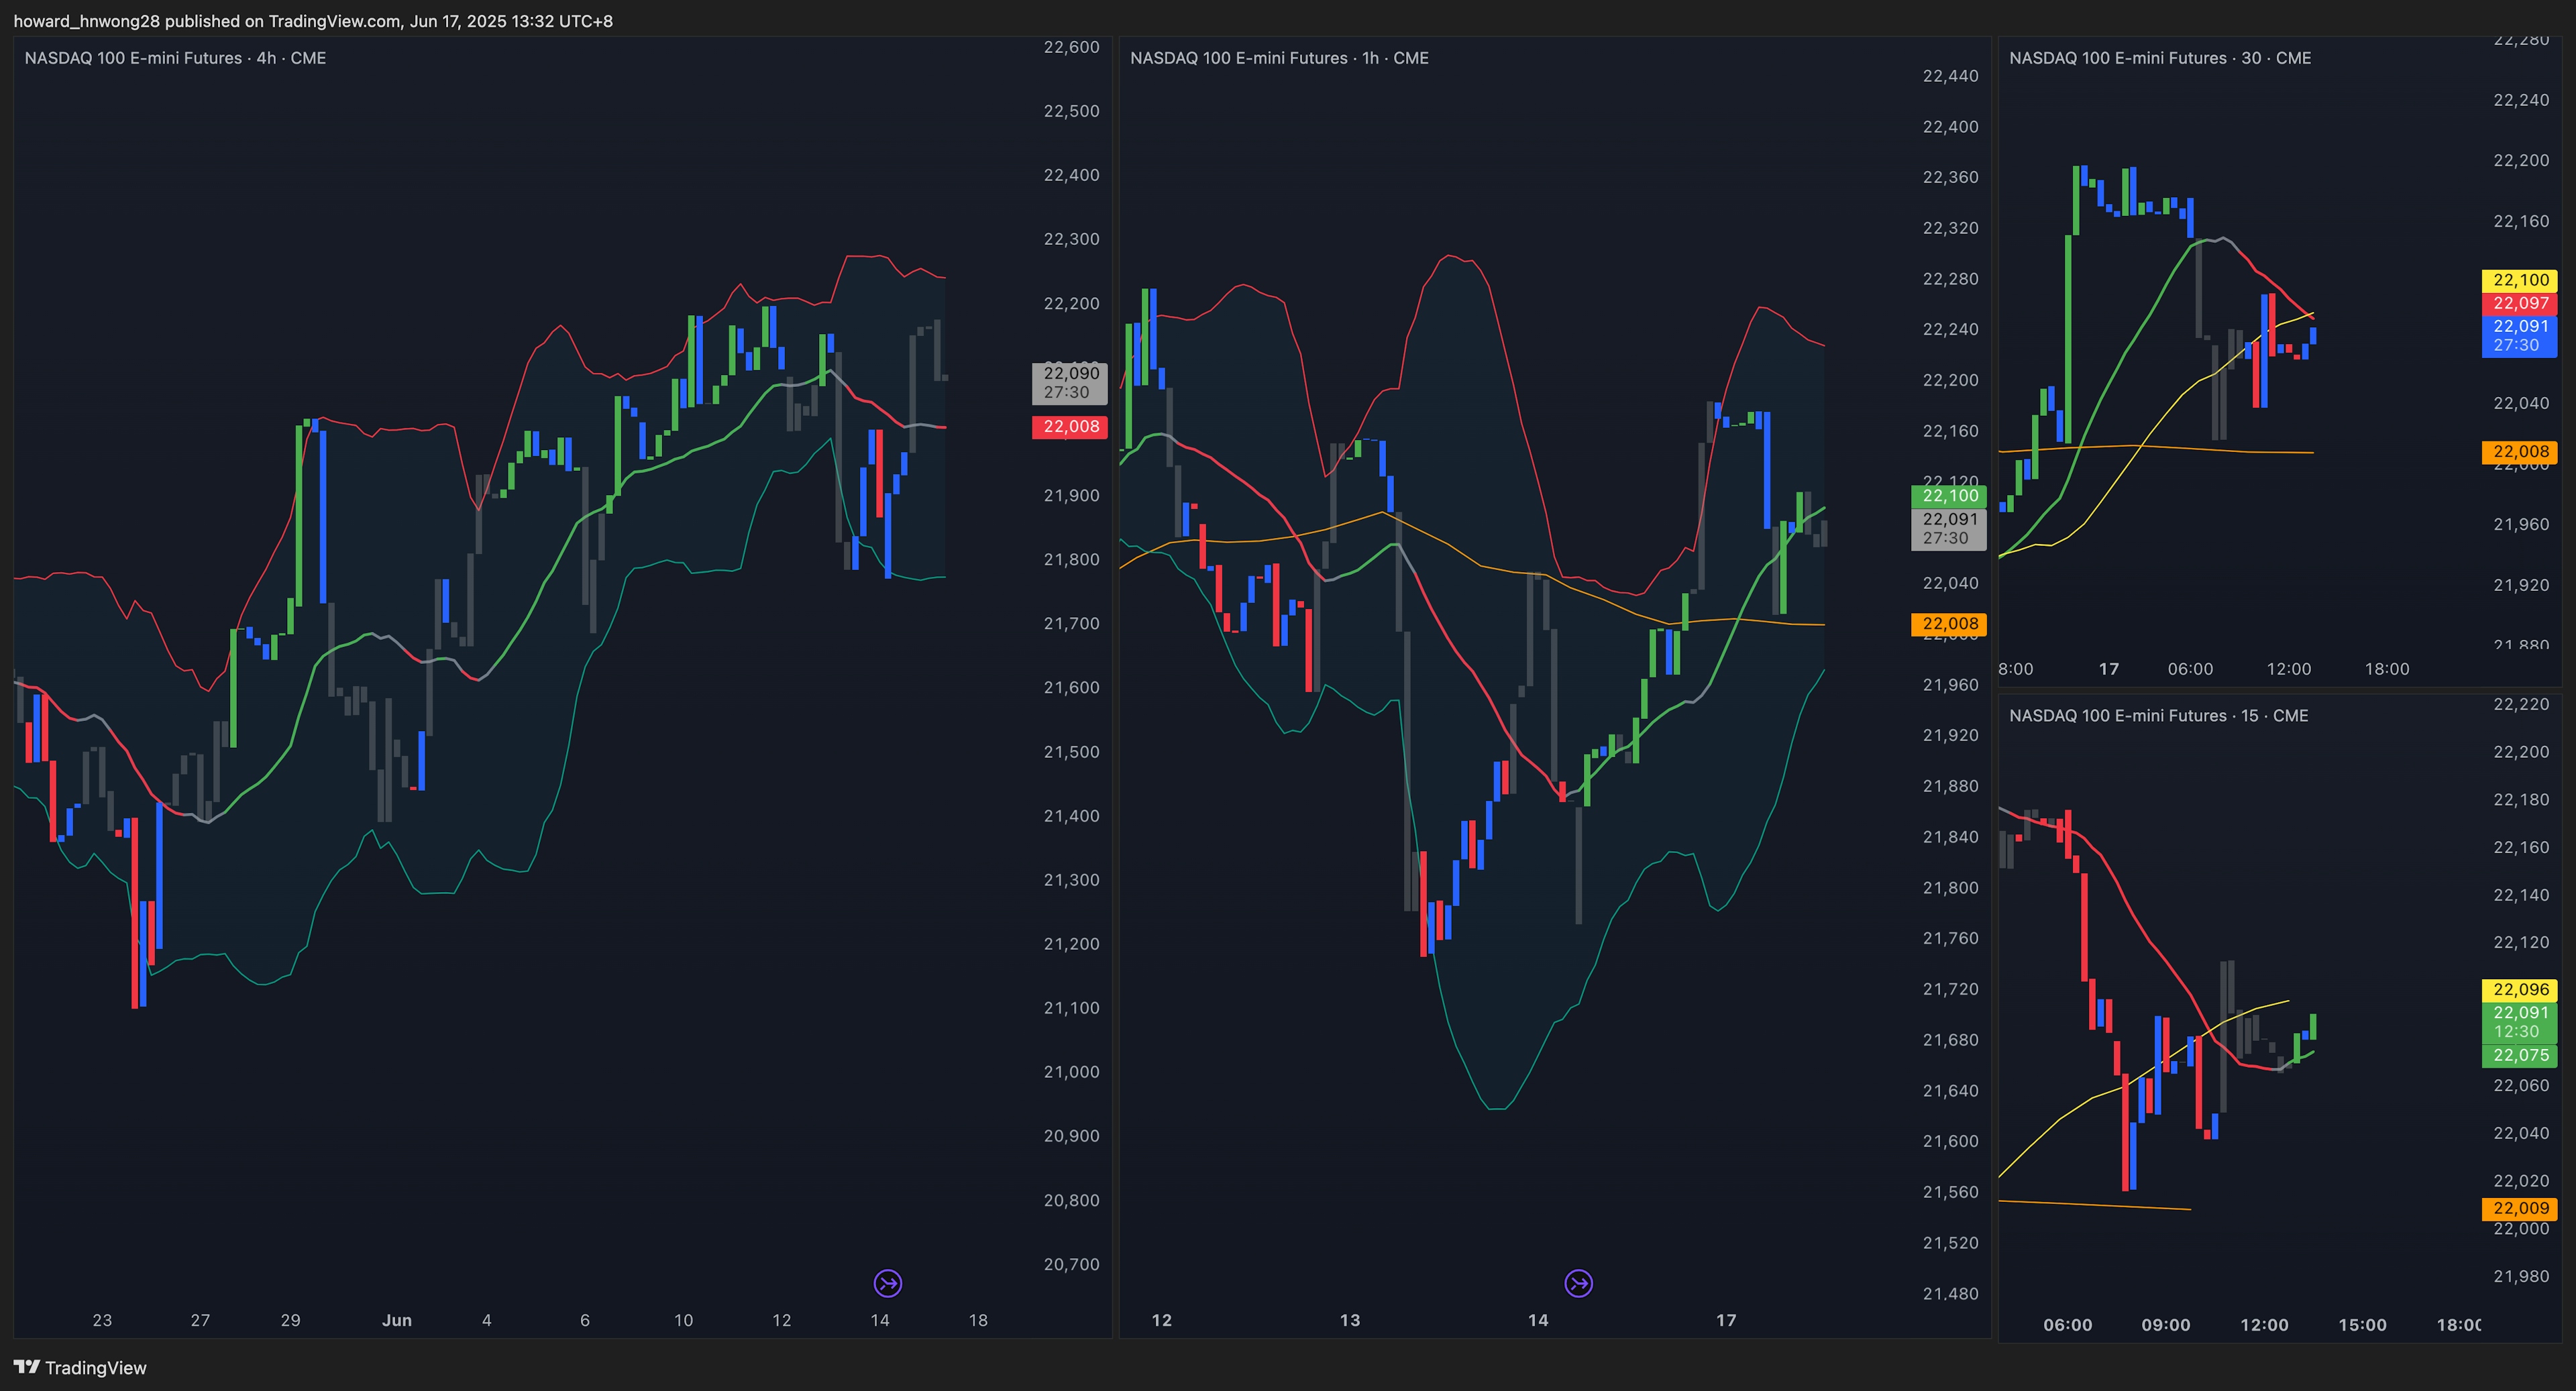Click the TradingView logo at bottom left
This screenshot has height=1391, width=2576.
point(80,1367)
